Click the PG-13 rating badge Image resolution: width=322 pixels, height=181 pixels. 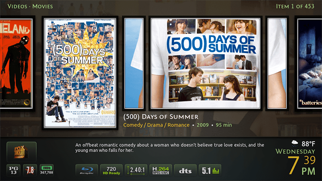(14, 170)
